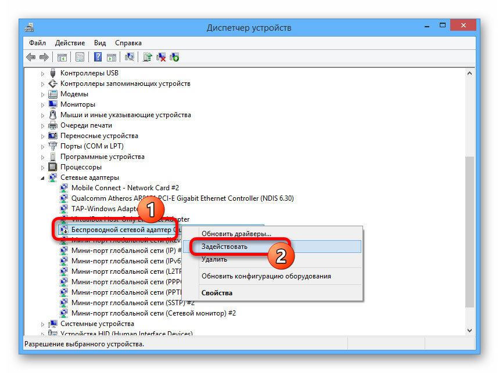Open the Вид menu
The width and height of the screenshot is (499, 373).
pyautogui.click(x=99, y=43)
